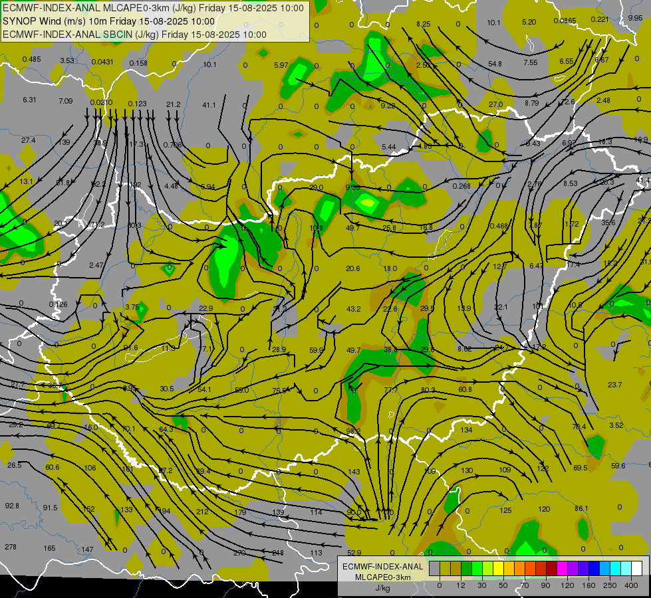Click the map value 0.221
The image size is (651, 598).
click(600, 19)
